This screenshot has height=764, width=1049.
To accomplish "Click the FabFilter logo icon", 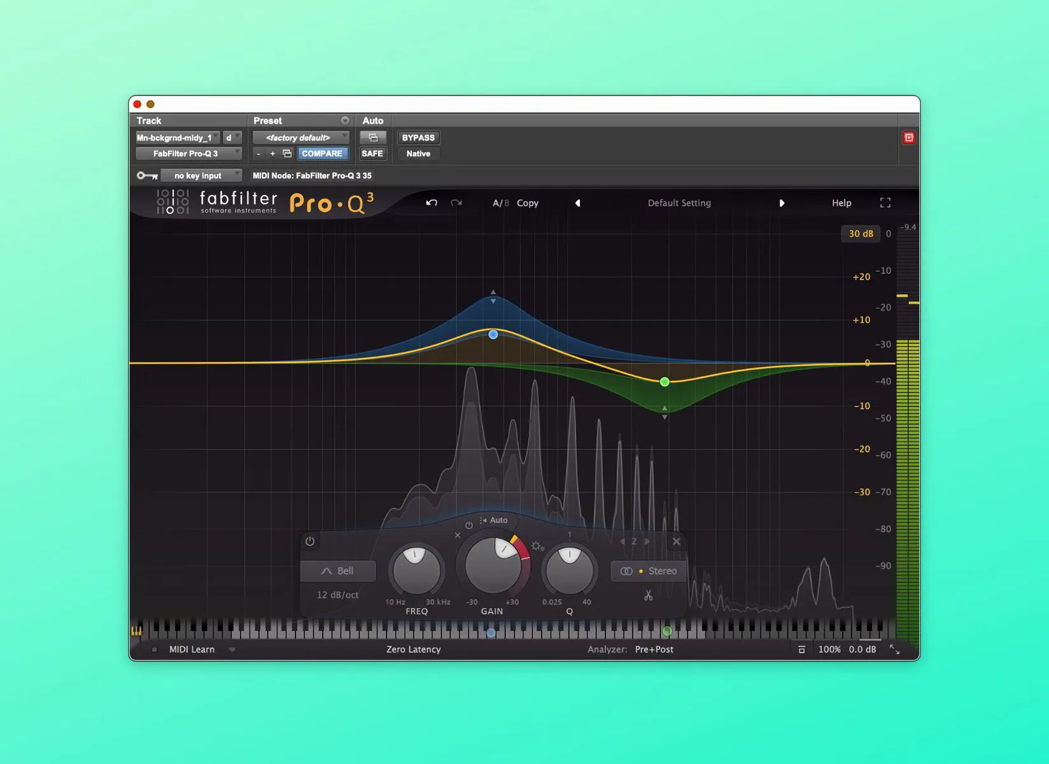I will click(x=171, y=202).
